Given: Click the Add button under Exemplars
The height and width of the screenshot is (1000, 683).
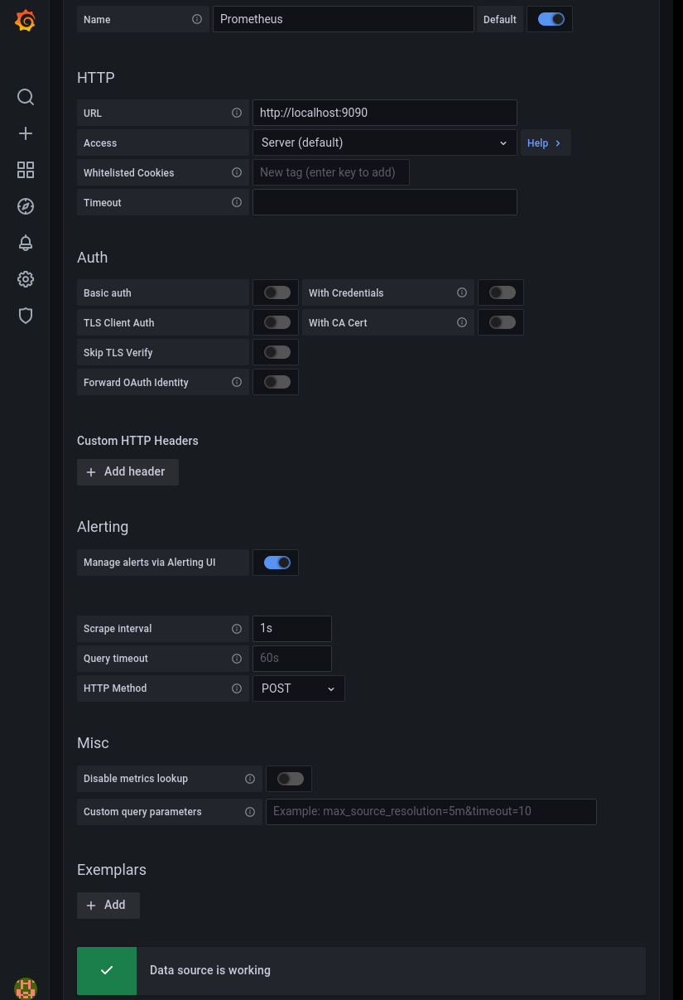Looking at the screenshot, I should 108,905.
